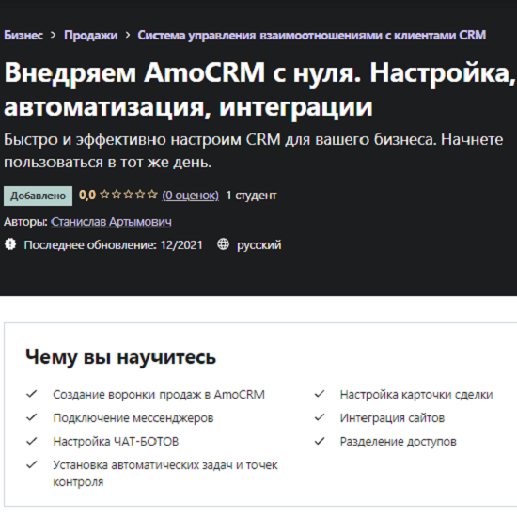Open the Бизнес breadcrumb link
Screen dimensions: 517x517
coord(23,35)
